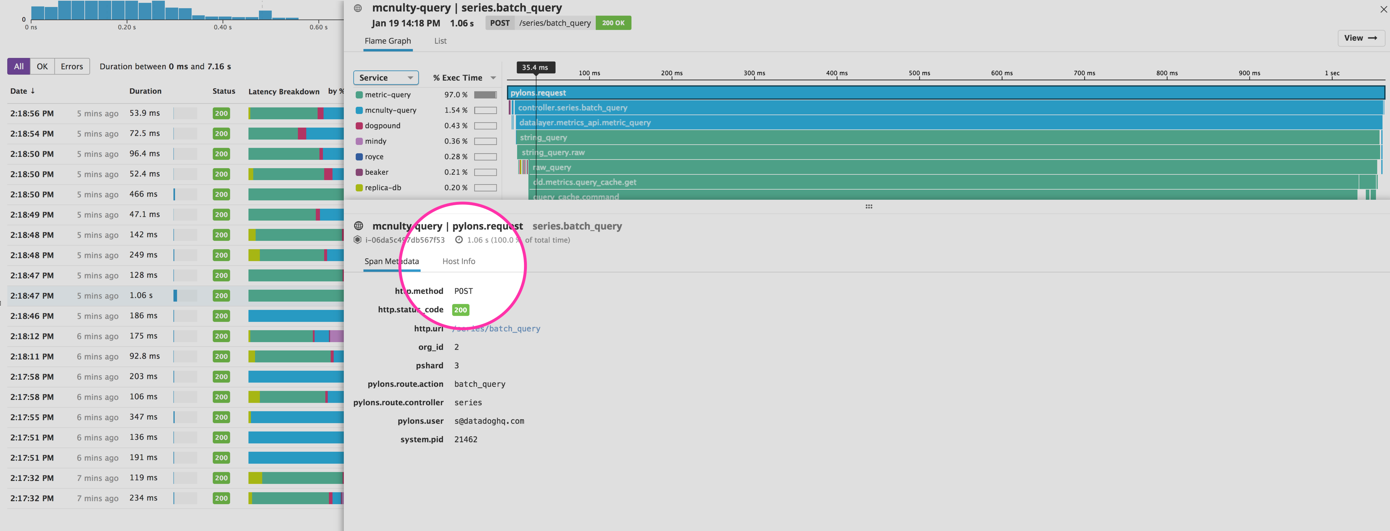1390x531 pixels.
Task: Click the globe icon beside series.batch_query title
Action: 357,8
